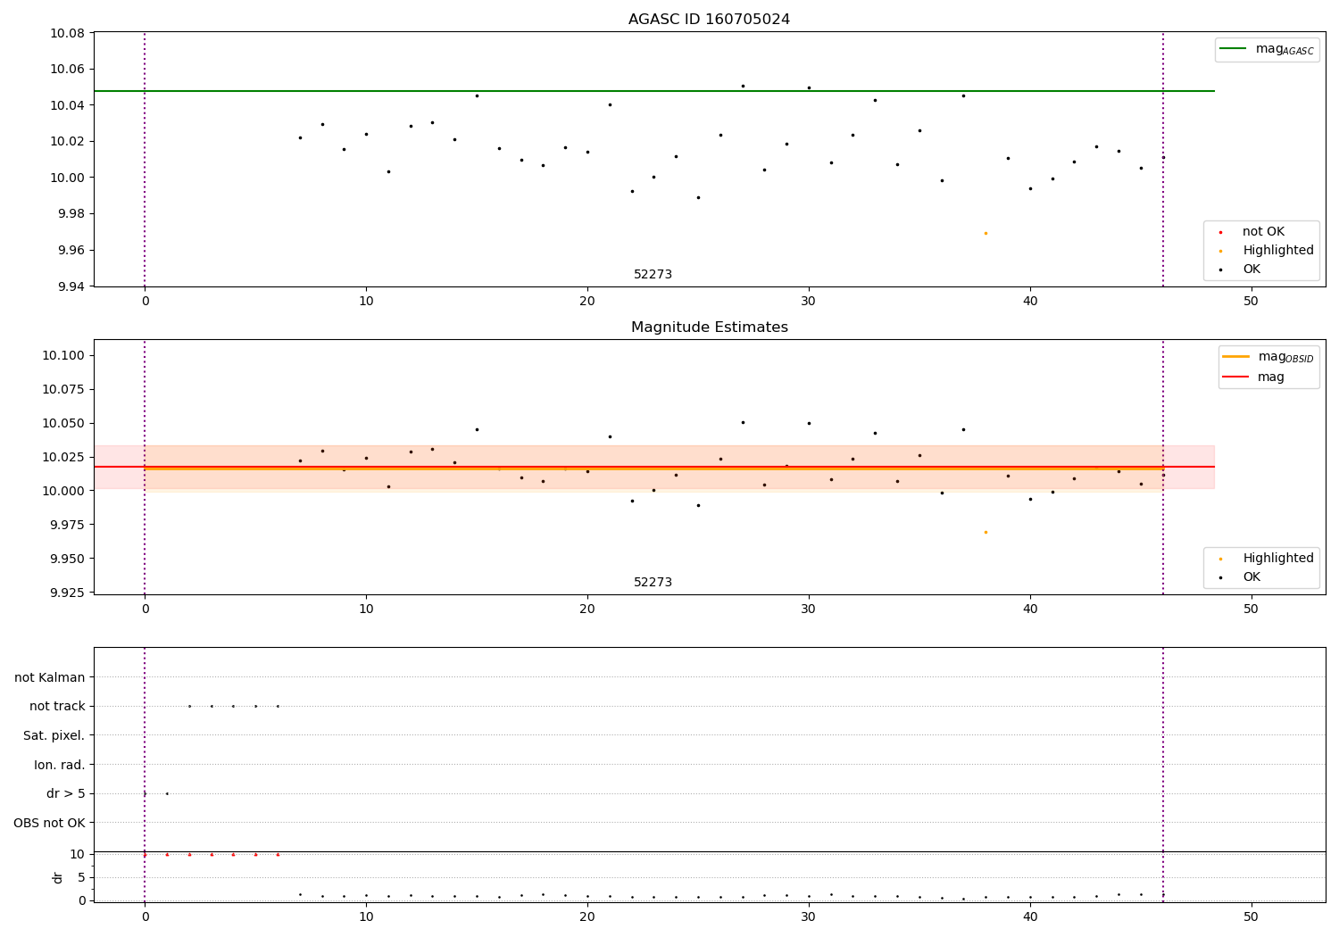The image size is (1339, 937).
Task: Click the green line sample in top legend
Action: pos(1234,49)
